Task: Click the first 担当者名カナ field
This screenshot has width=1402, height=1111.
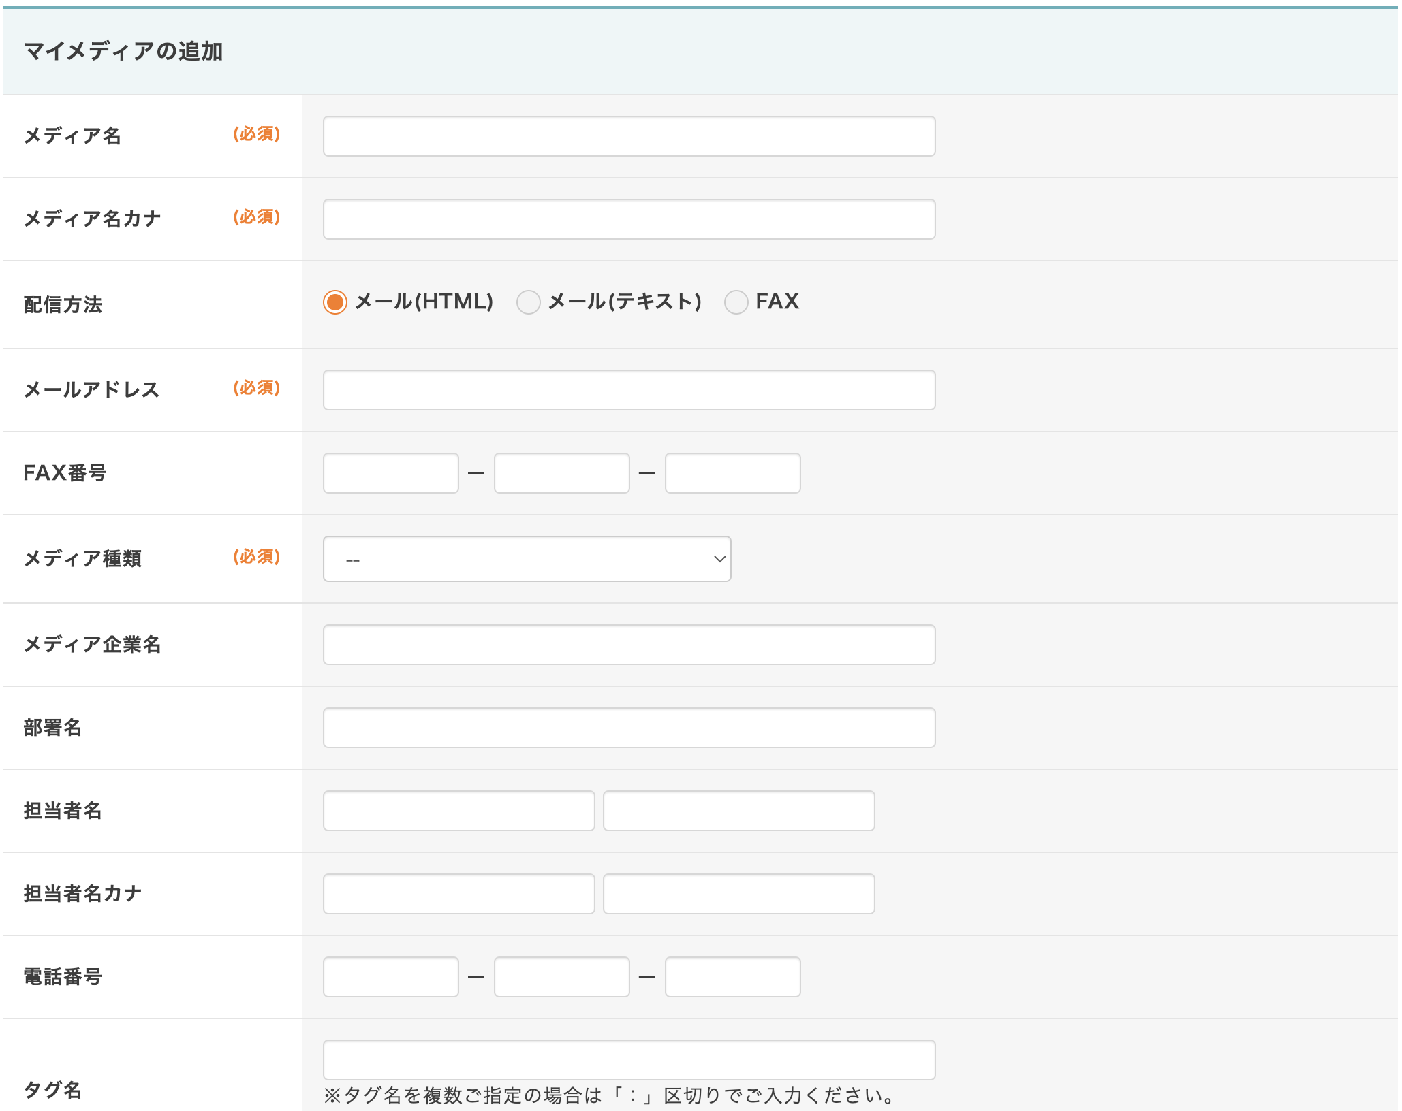Action: pyautogui.click(x=458, y=894)
